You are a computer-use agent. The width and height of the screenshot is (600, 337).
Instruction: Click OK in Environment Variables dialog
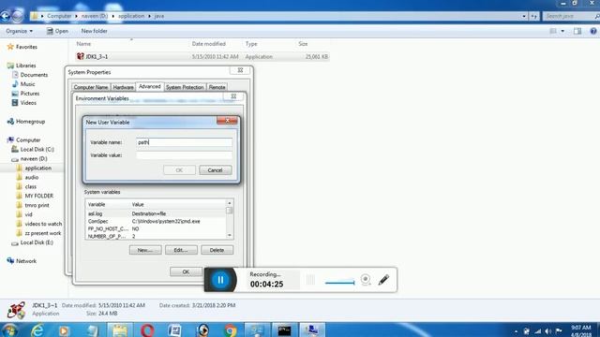[186, 271]
